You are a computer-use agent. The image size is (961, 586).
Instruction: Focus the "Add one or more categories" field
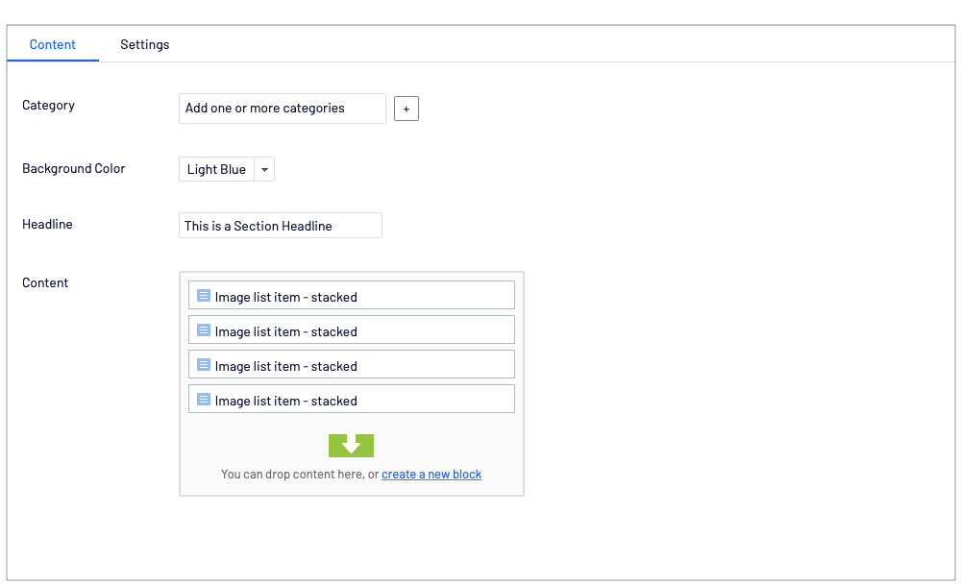282,109
